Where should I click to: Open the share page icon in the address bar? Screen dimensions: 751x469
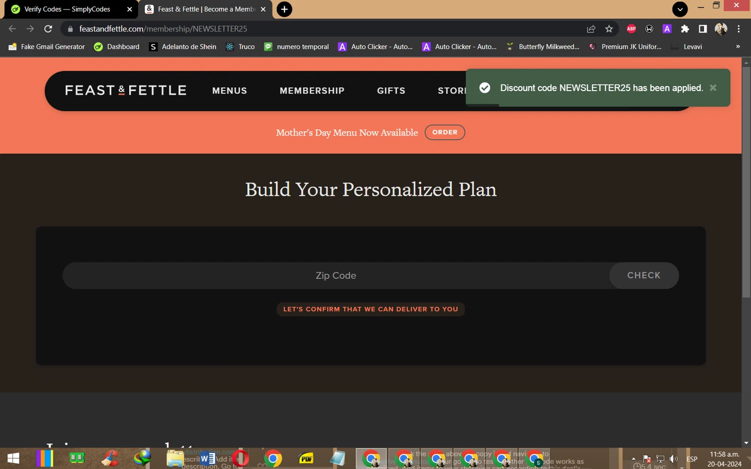coord(591,29)
